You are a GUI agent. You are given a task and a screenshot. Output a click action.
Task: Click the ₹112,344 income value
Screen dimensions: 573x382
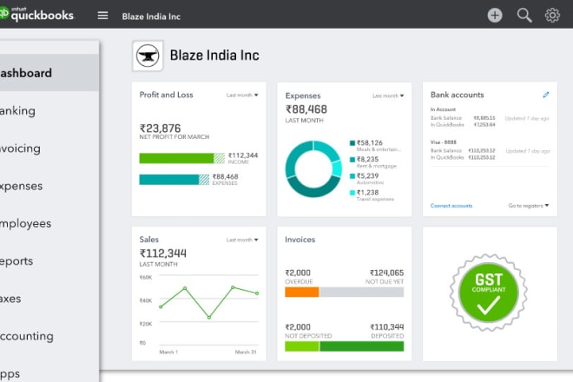[x=243, y=155]
